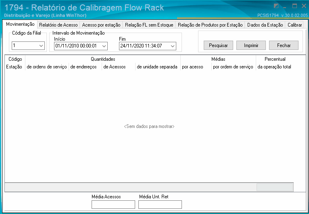Go to the Dados da Estação tab
309x214 pixels.
click(x=265, y=25)
